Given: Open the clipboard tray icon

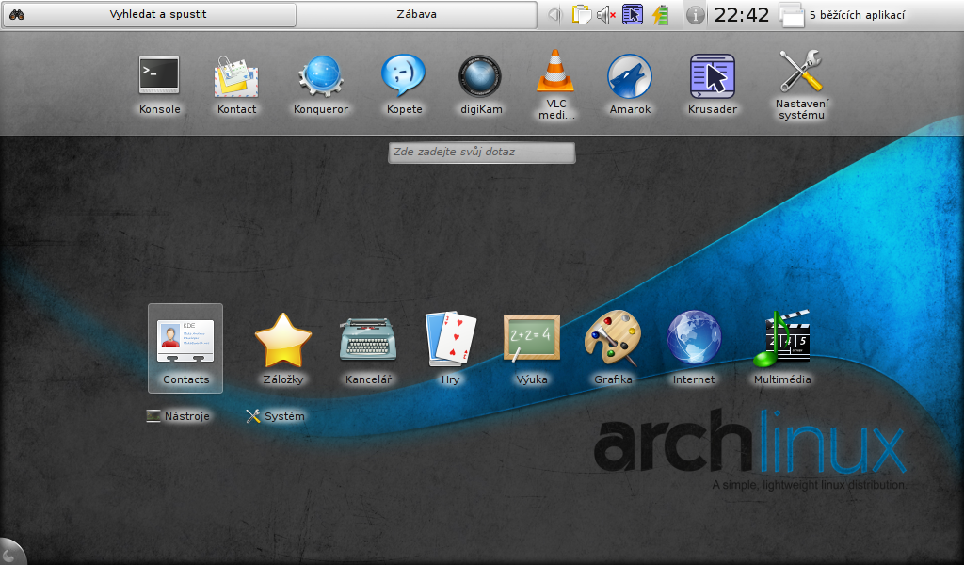Looking at the screenshot, I should [x=581, y=15].
